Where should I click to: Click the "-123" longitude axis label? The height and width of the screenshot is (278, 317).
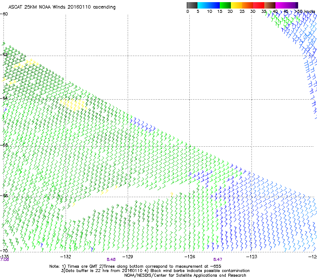tap(251, 257)
